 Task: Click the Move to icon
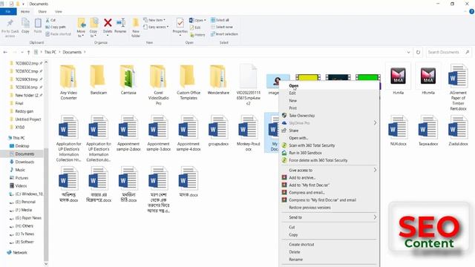(x=81, y=23)
